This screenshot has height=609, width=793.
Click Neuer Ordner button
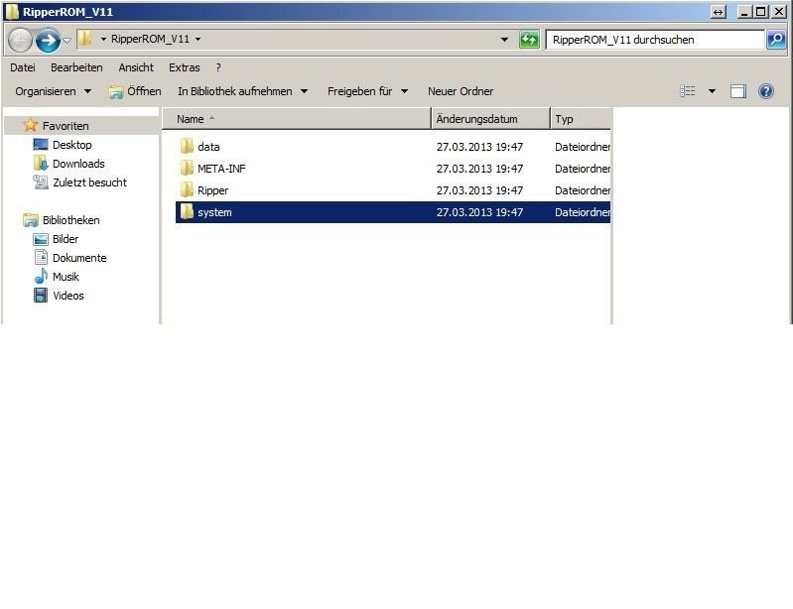pos(461,91)
